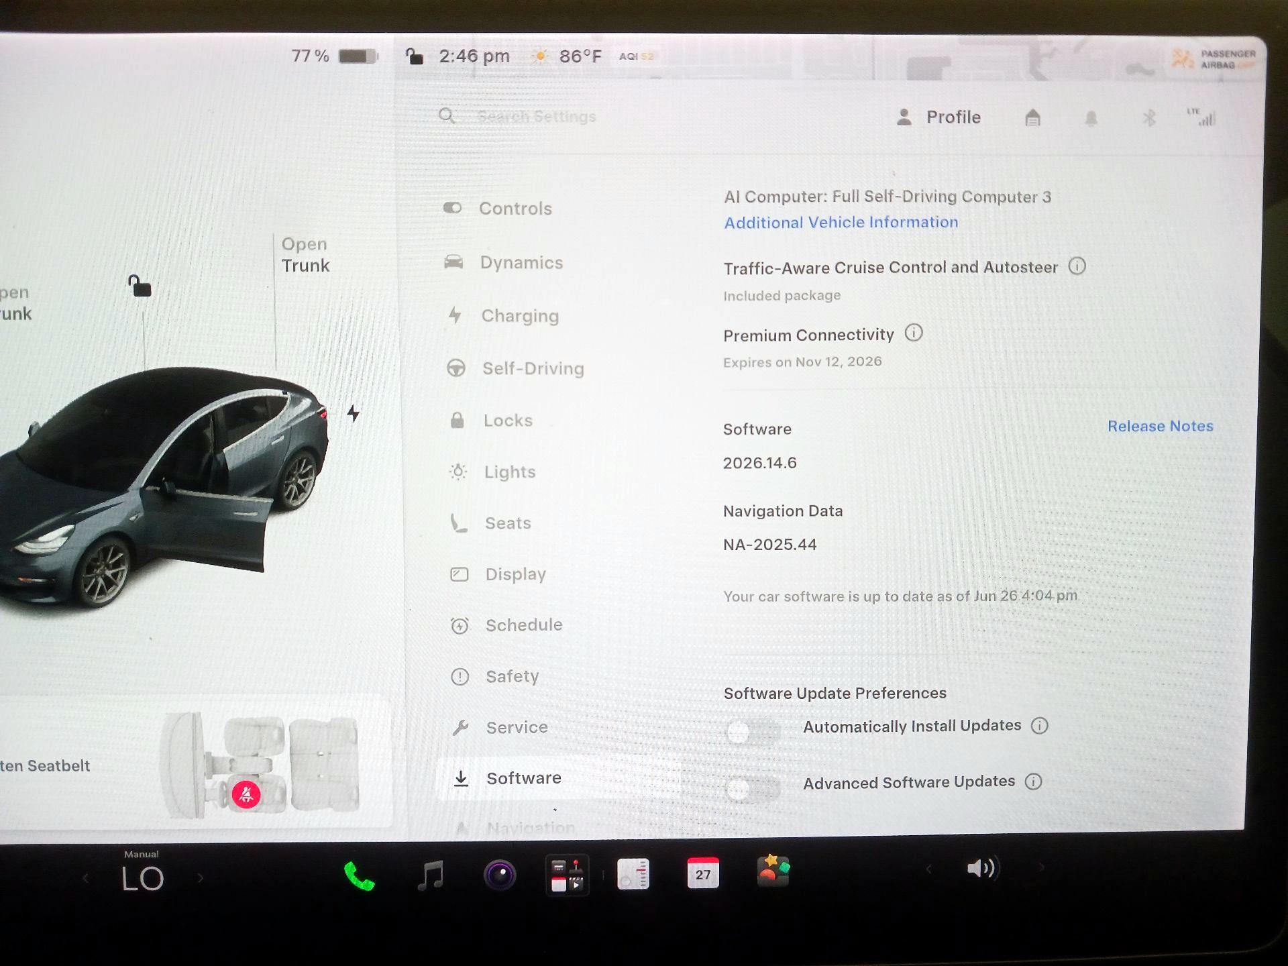
Task: Tap the 2:46 pm clock
Action: (x=474, y=56)
